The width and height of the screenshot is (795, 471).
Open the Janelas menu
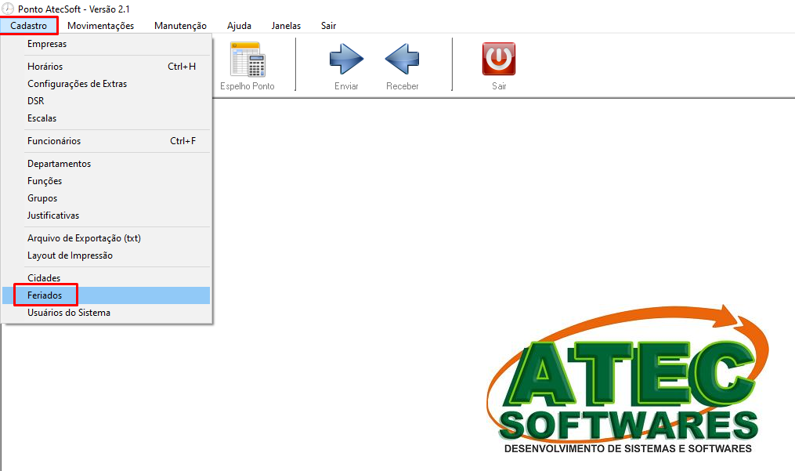tap(286, 25)
